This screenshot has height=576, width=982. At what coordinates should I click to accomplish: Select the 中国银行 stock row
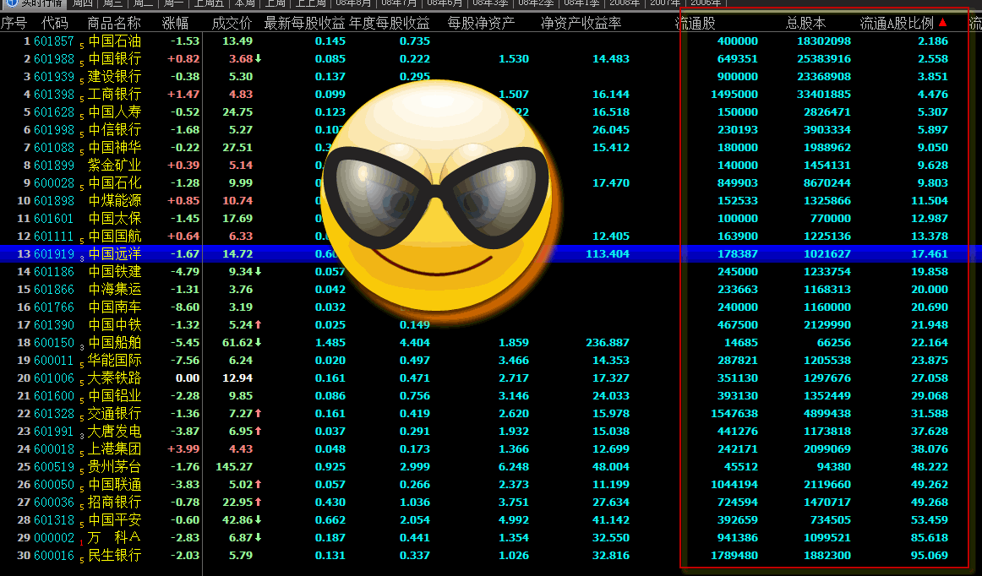(491, 59)
